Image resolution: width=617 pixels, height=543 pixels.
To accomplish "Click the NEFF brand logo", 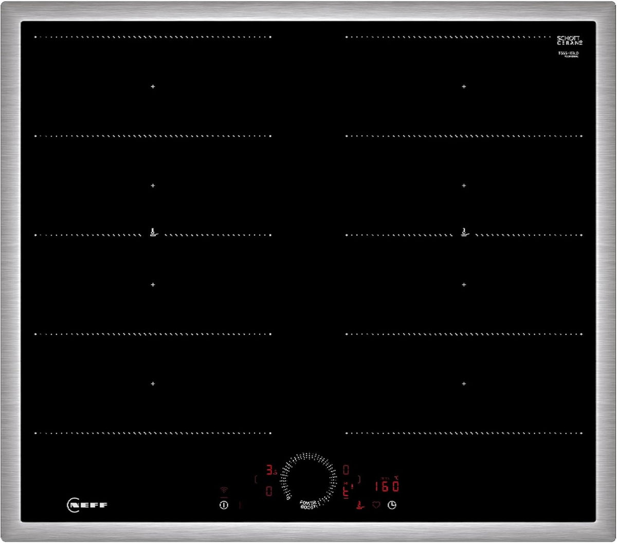I will click(x=87, y=505).
